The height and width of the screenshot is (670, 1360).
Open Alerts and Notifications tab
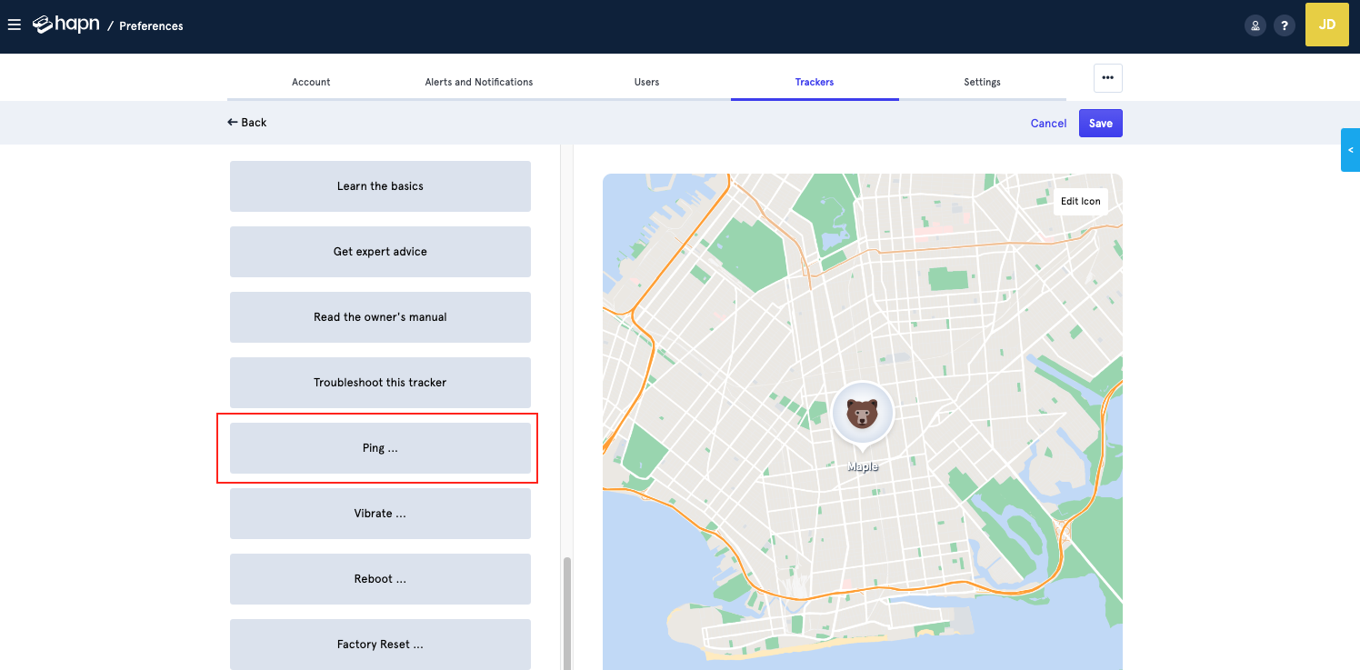pos(479,82)
